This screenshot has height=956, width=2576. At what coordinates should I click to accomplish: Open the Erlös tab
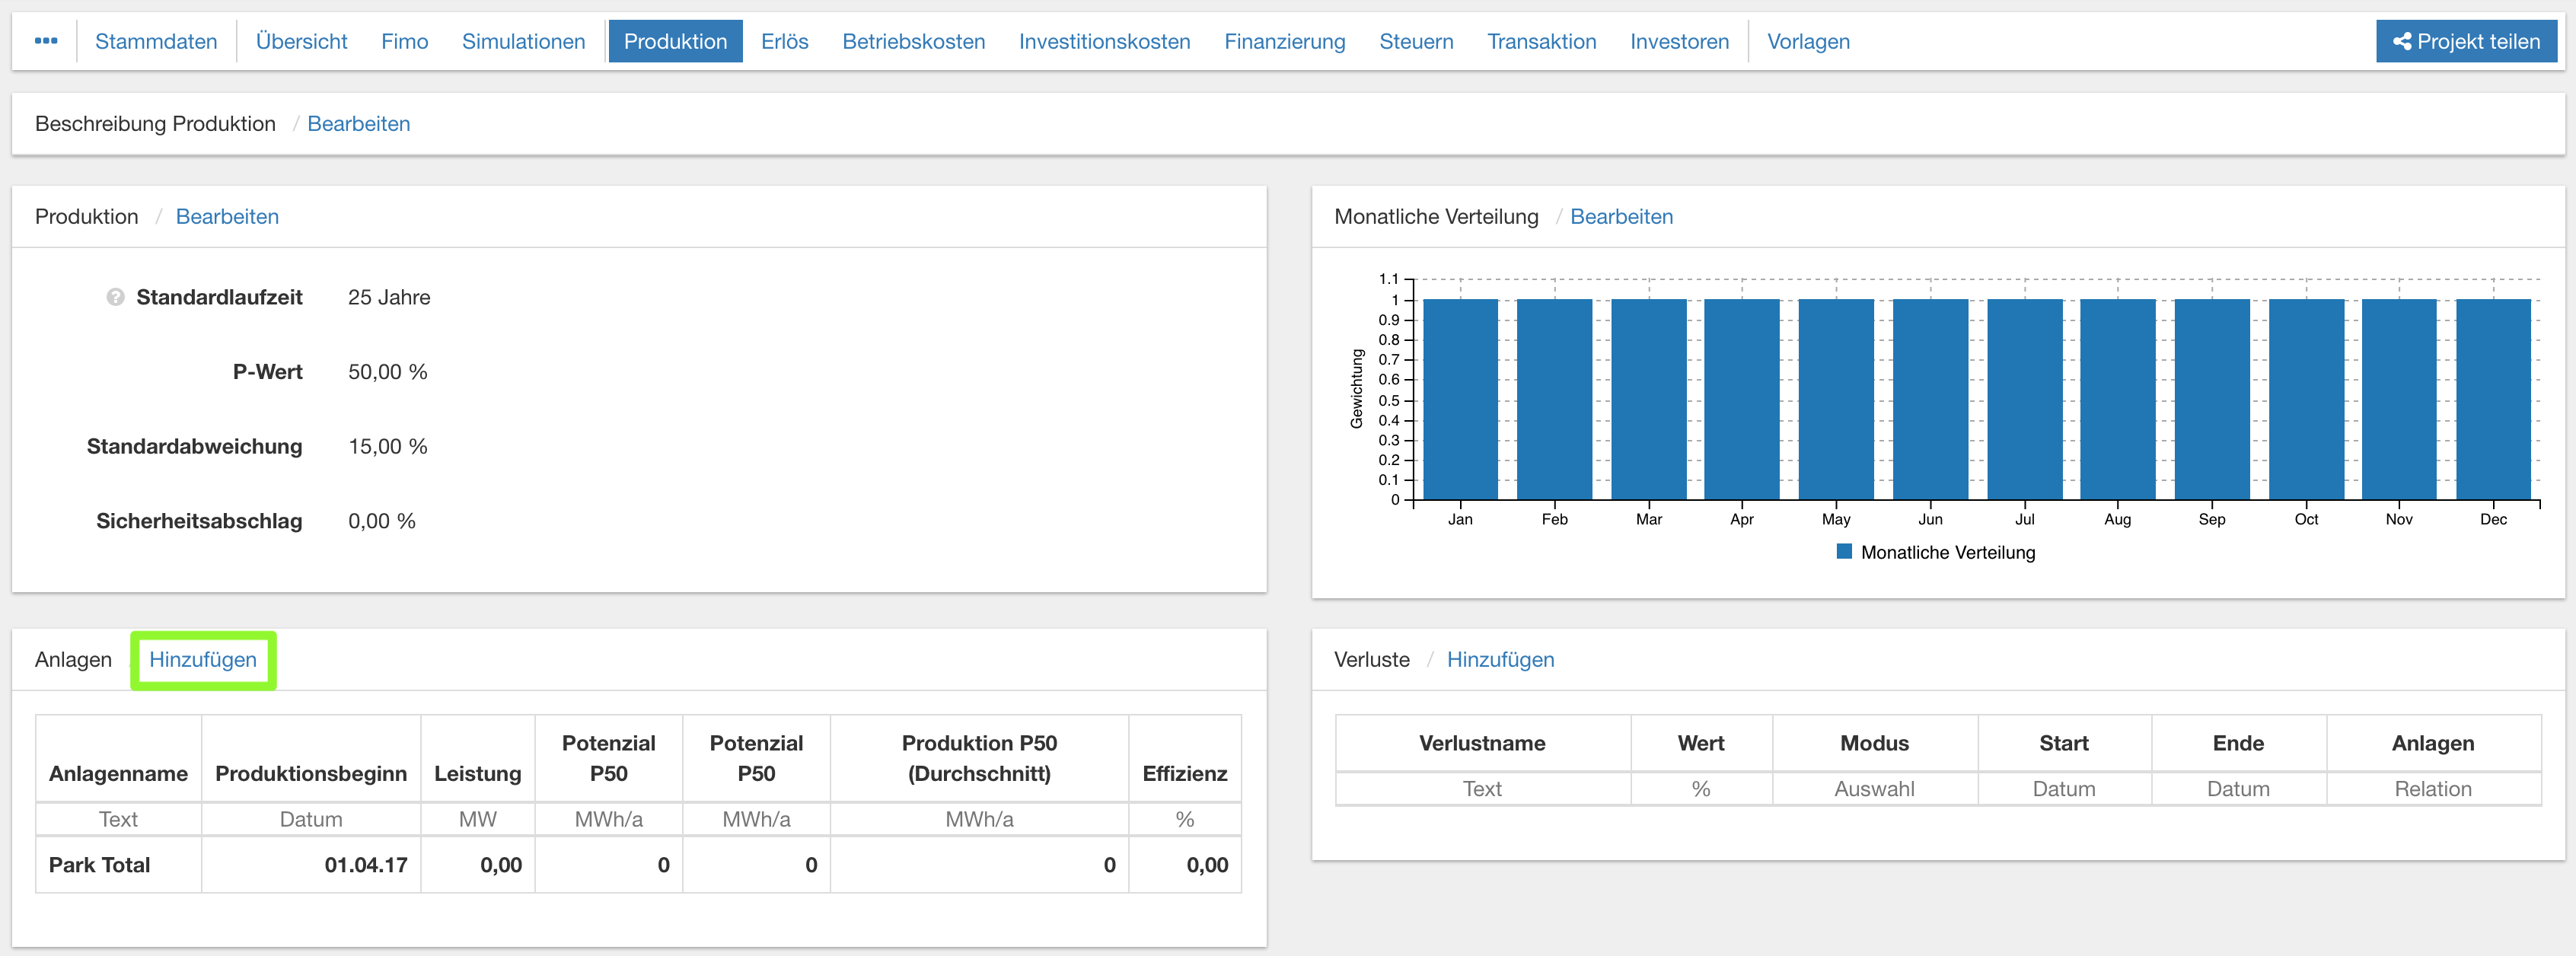click(x=784, y=41)
